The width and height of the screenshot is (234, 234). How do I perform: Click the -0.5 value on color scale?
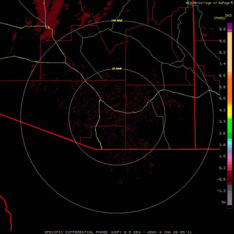(221, 179)
